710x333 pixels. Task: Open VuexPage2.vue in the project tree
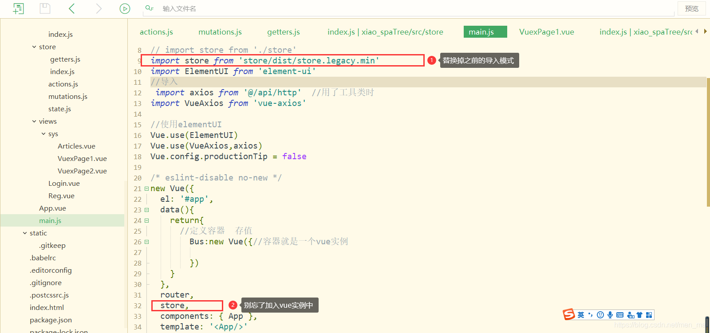pos(82,171)
